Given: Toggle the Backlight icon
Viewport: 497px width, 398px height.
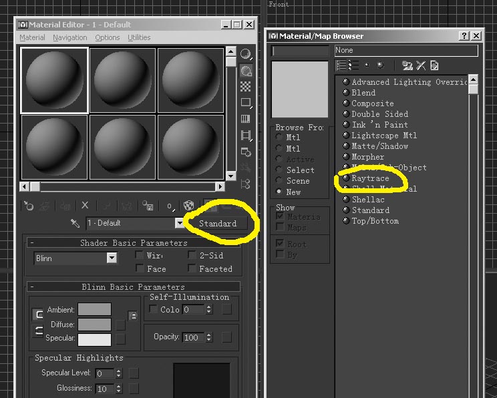Looking at the screenshot, I should (x=246, y=70).
